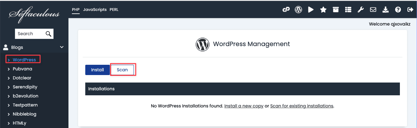Open script ratings with the star icon

pos(323,10)
